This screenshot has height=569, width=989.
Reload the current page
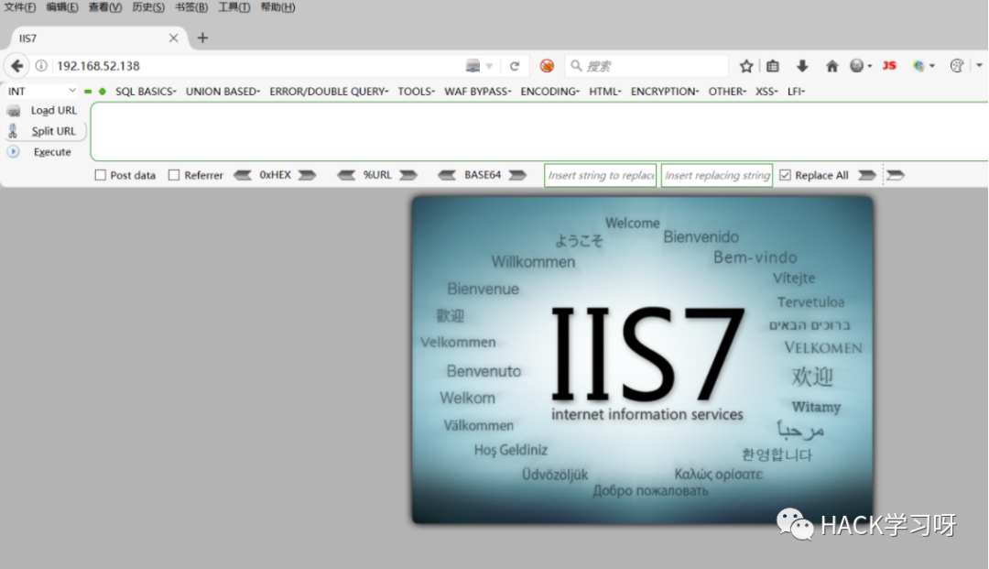tap(515, 66)
